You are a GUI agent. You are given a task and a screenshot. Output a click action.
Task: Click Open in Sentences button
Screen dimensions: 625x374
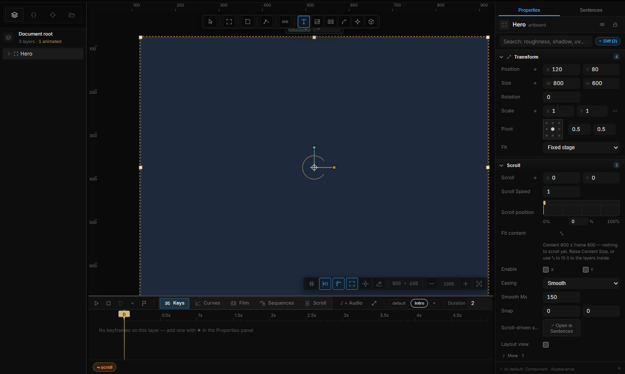[x=562, y=328]
